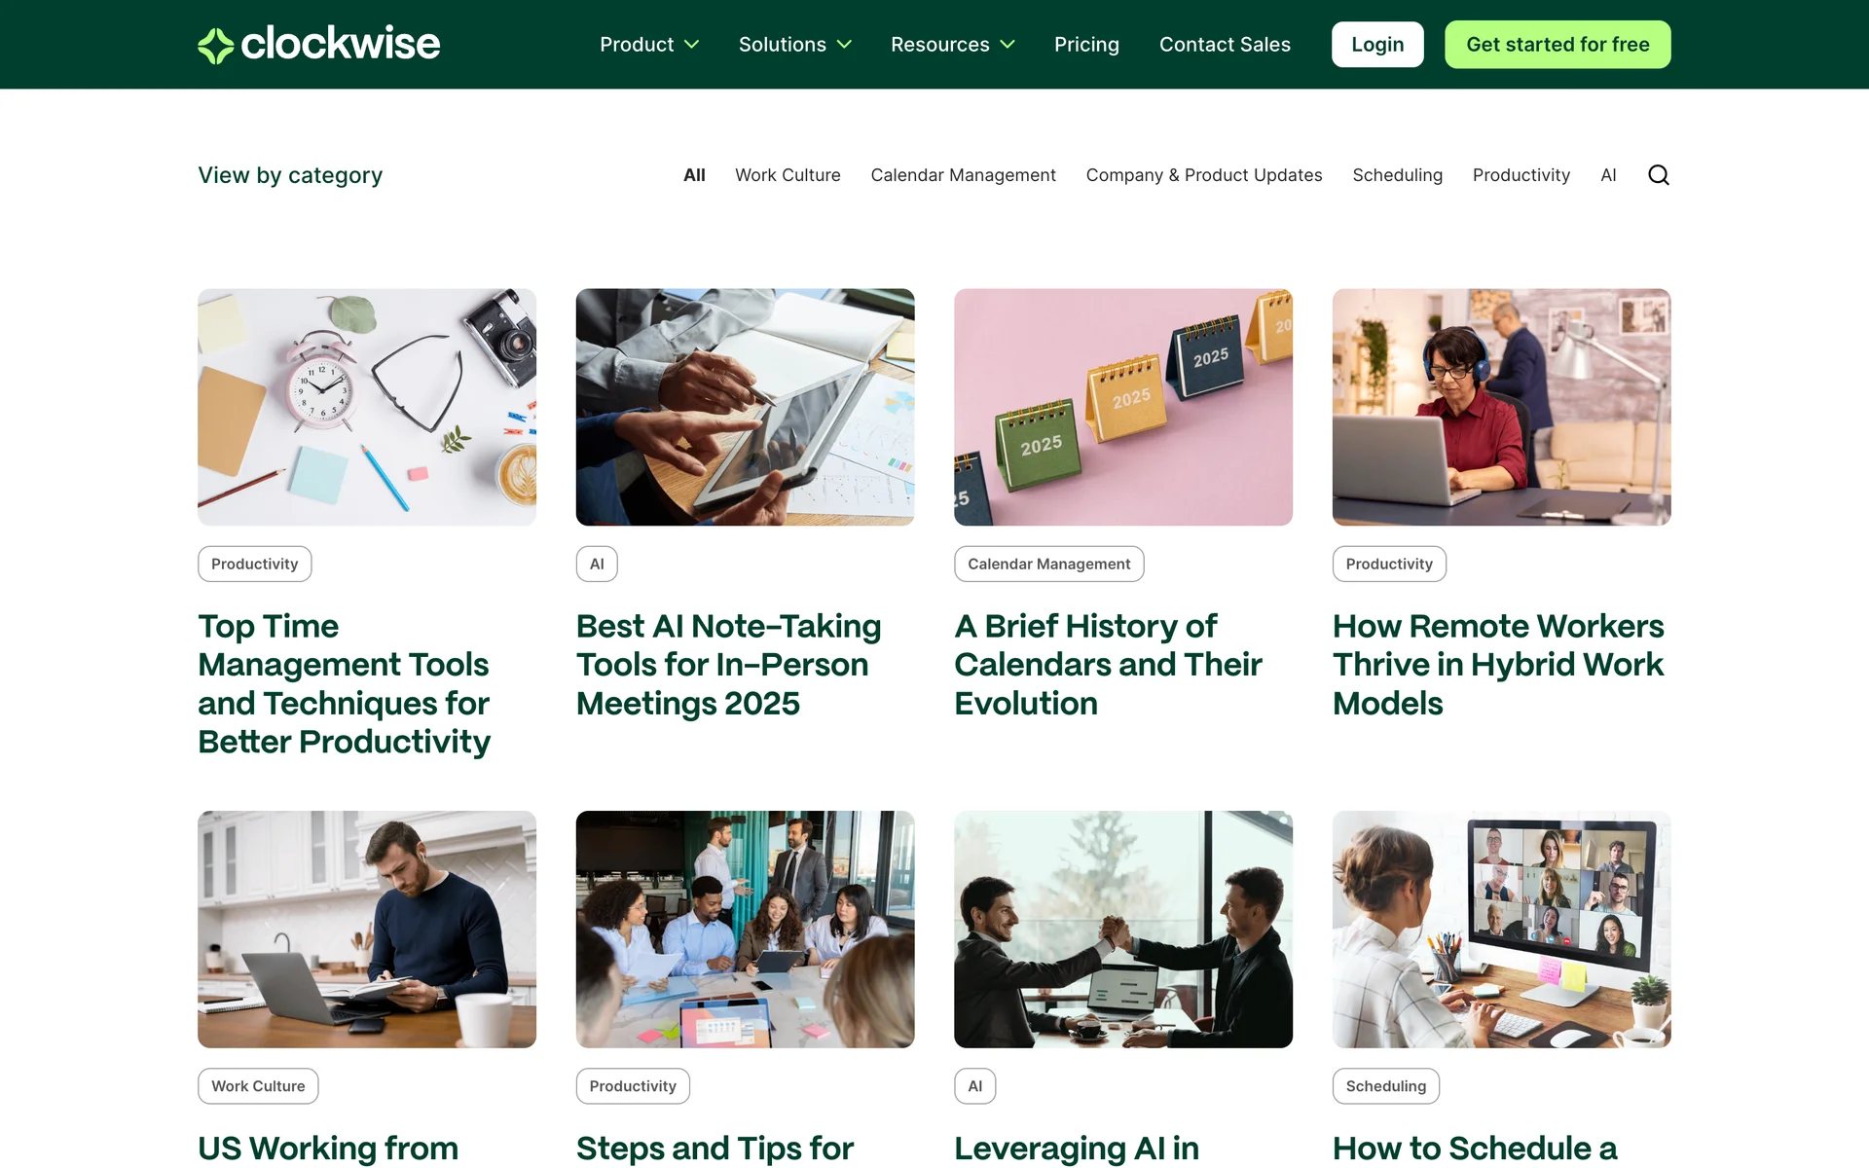Filter by the Scheduling category
Screen dimensions: 1869x1168
pos(1397,175)
